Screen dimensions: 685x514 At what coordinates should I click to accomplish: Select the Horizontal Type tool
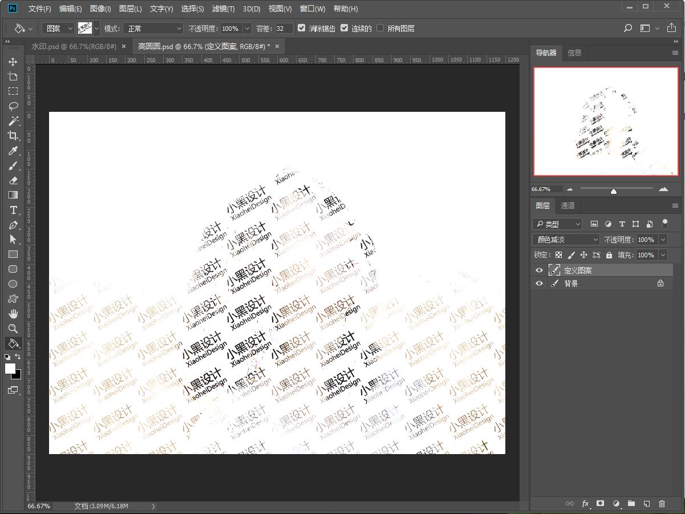click(x=13, y=210)
